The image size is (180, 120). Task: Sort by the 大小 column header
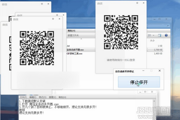click(x=152, y=41)
